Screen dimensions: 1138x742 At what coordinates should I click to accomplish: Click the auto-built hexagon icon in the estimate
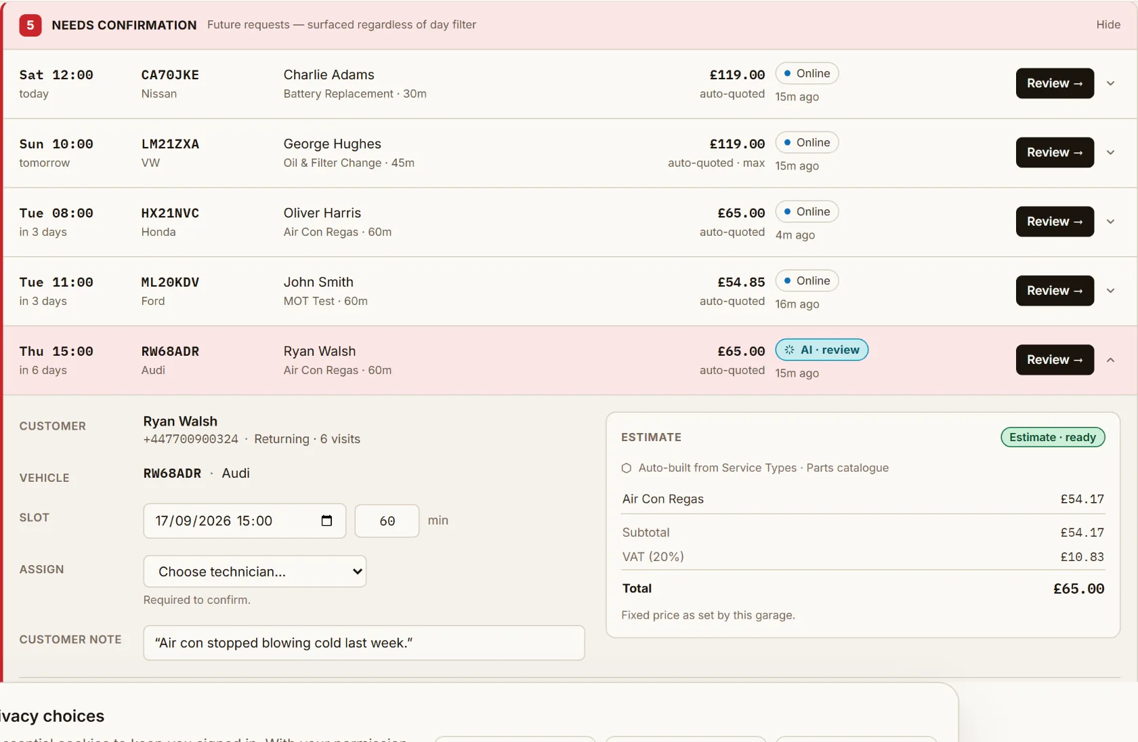pos(627,468)
